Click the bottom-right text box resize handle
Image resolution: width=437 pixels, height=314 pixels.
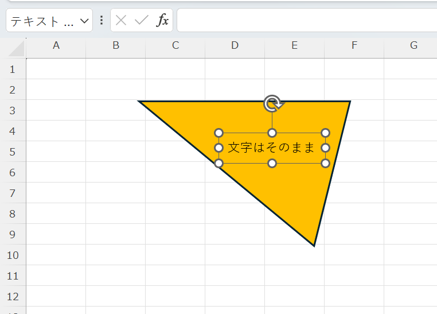tap(325, 164)
